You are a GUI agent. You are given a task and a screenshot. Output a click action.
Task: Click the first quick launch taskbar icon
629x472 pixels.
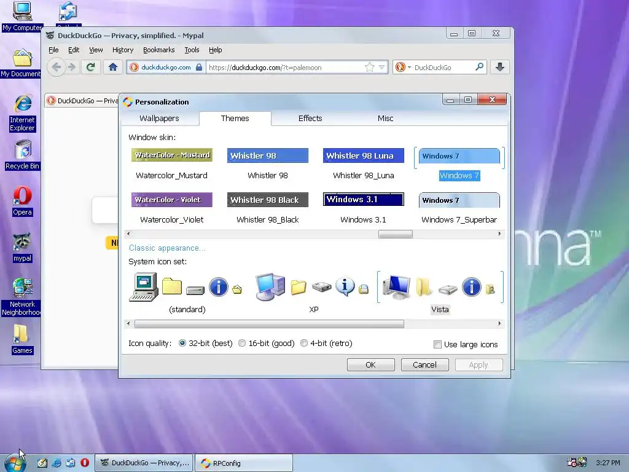click(42, 463)
